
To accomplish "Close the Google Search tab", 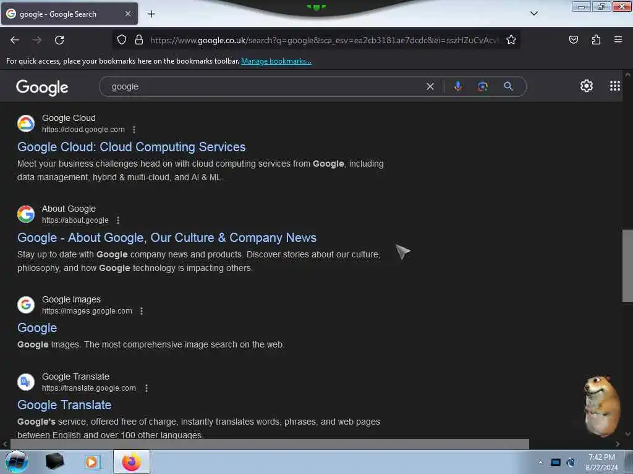I will [127, 14].
